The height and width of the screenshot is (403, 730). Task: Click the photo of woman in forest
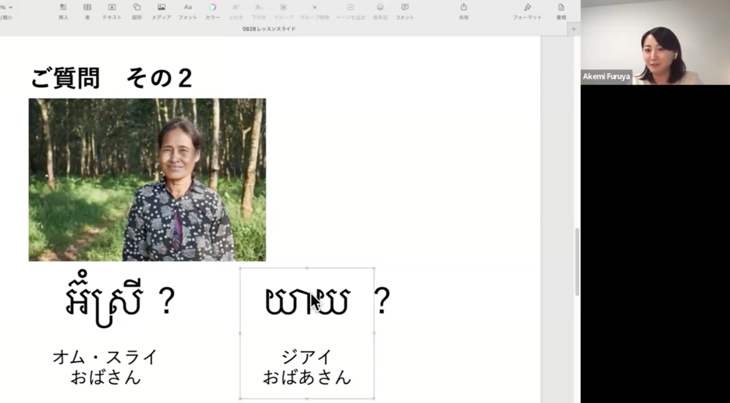[x=147, y=180]
